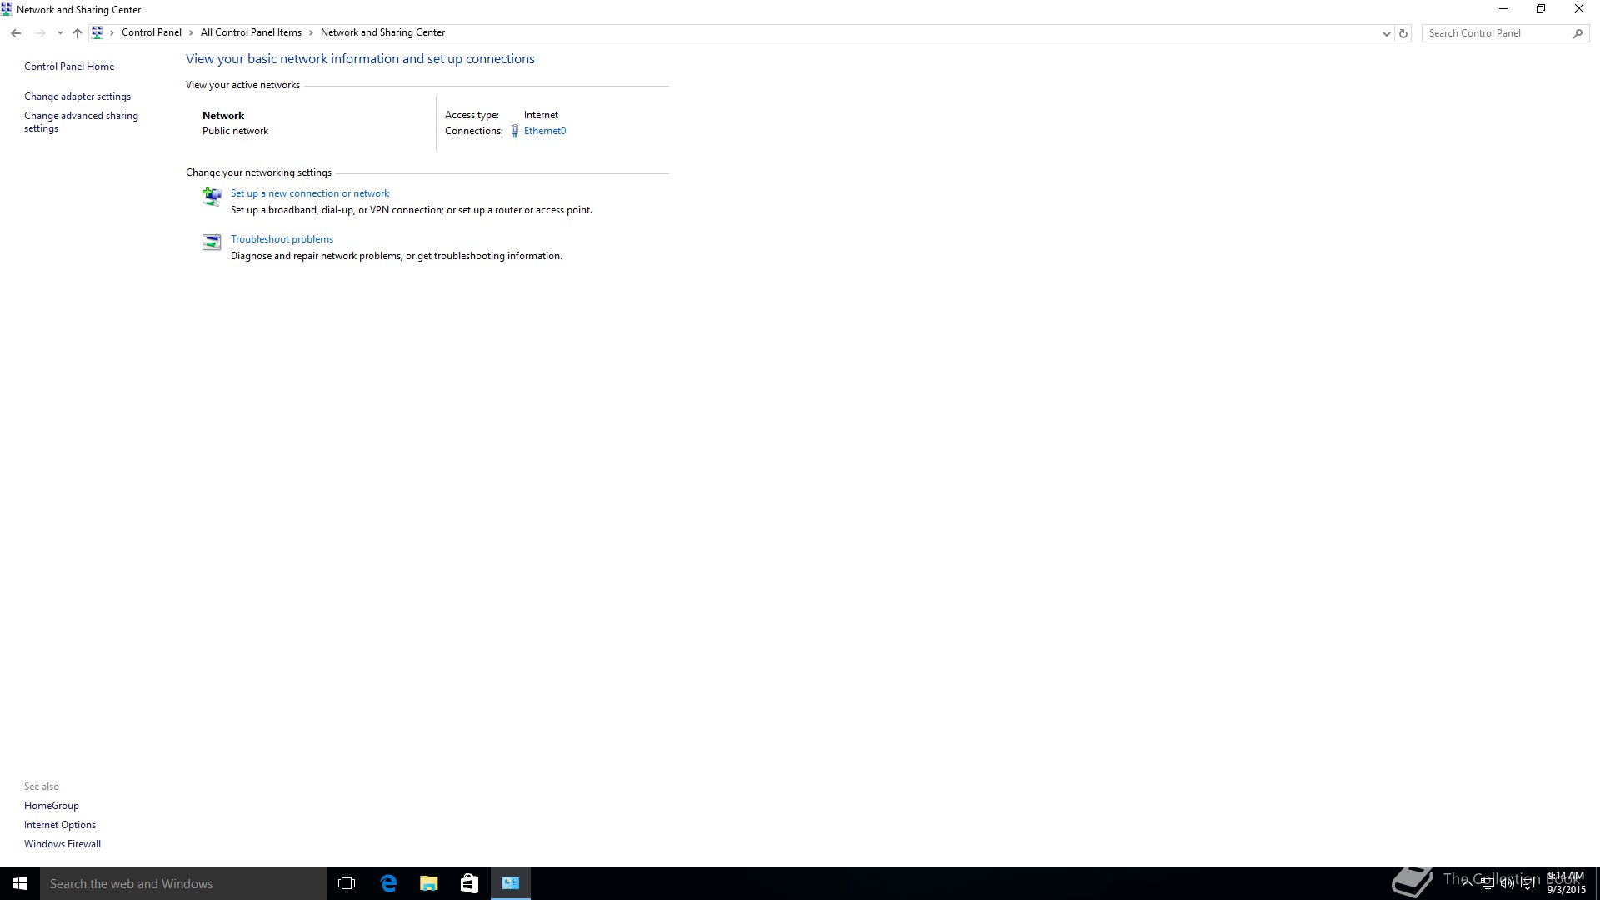Open the Store app from the taskbar
Image resolution: width=1600 pixels, height=900 pixels.
(469, 883)
